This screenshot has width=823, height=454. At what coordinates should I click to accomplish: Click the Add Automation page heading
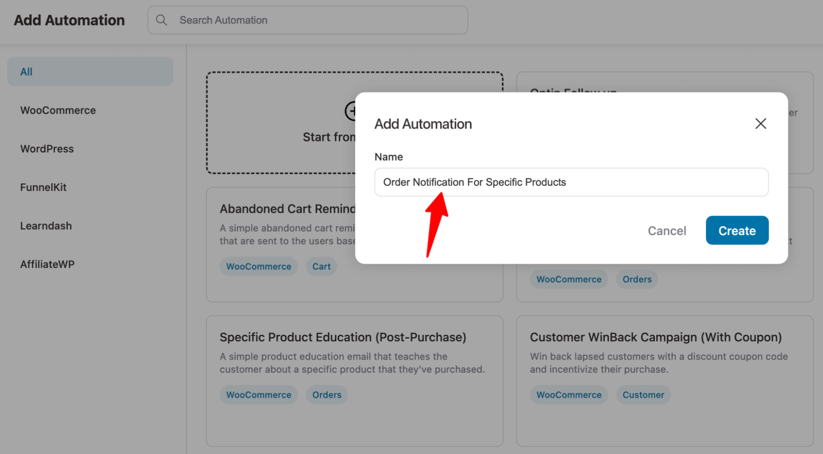point(69,20)
